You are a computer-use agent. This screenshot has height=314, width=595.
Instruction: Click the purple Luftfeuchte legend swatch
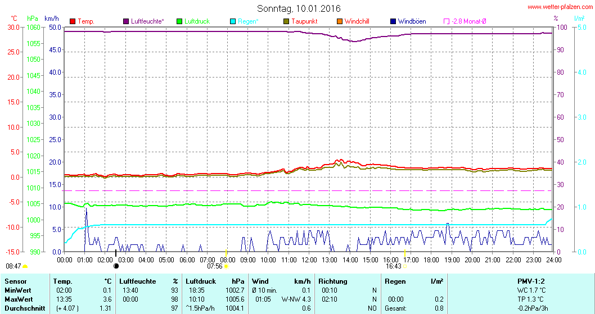pyautogui.click(x=126, y=21)
